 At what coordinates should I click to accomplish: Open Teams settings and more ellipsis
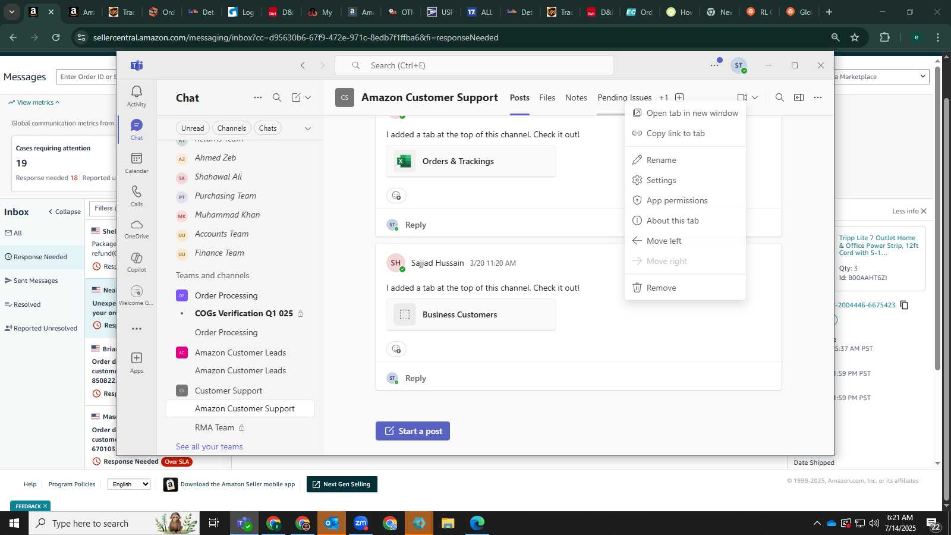pos(714,65)
